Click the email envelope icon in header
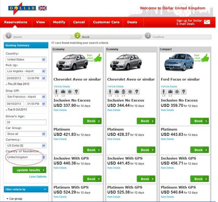Screen dimensions: 218x202 tap(207, 22)
